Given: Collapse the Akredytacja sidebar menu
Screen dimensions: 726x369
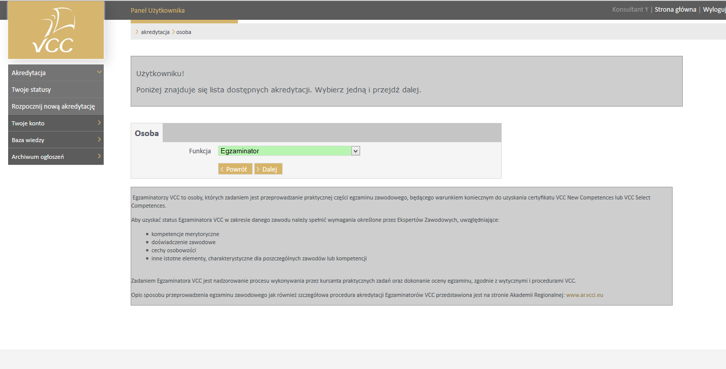Looking at the screenshot, I should [56, 73].
